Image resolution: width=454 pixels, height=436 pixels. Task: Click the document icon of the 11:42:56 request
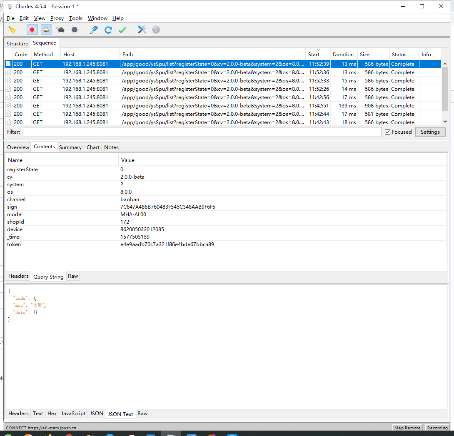click(8, 97)
